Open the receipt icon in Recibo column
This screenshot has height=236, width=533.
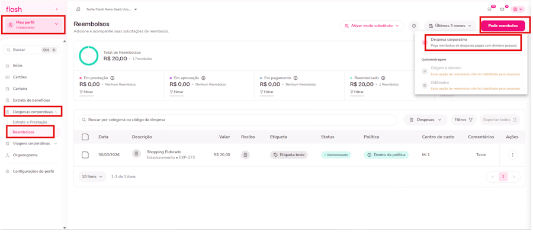coord(246,155)
